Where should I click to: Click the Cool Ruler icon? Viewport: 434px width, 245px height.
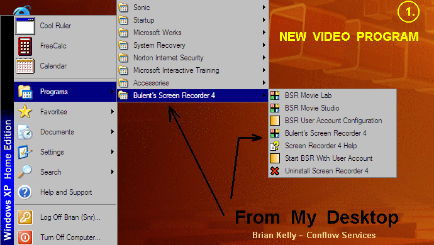click(x=25, y=26)
